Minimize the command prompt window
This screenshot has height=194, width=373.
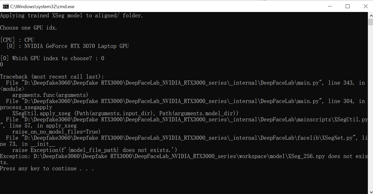pos(330,6)
